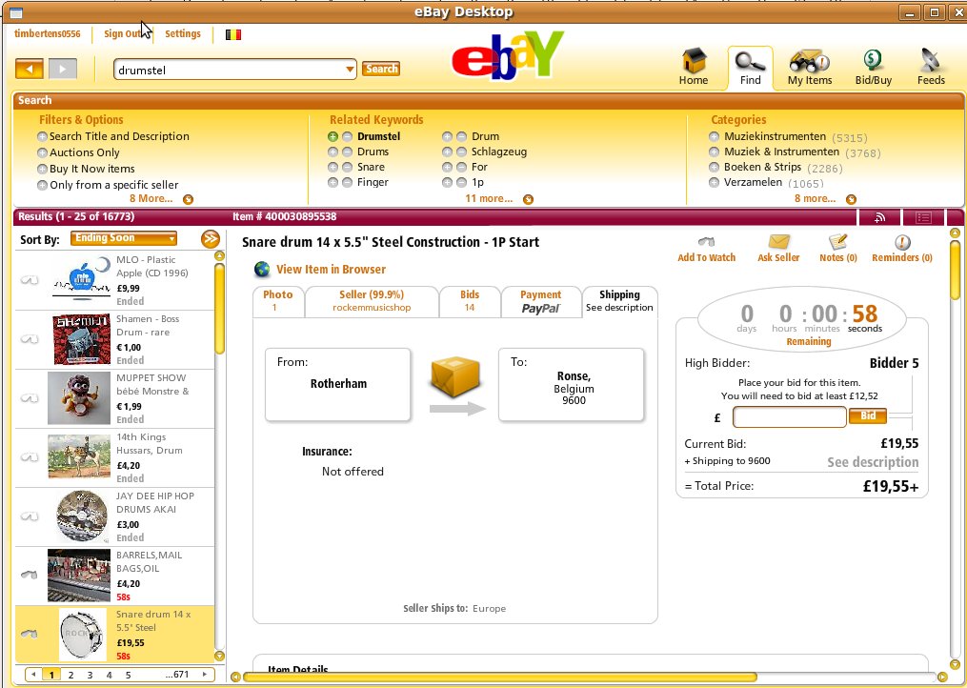Expand Muziekinstrumenten category
Viewport: 967px width, 688px height.
click(714, 137)
